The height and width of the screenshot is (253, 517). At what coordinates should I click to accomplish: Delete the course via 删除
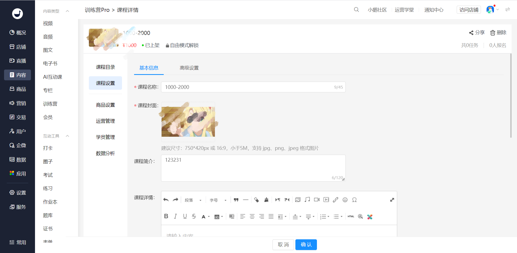(498, 32)
